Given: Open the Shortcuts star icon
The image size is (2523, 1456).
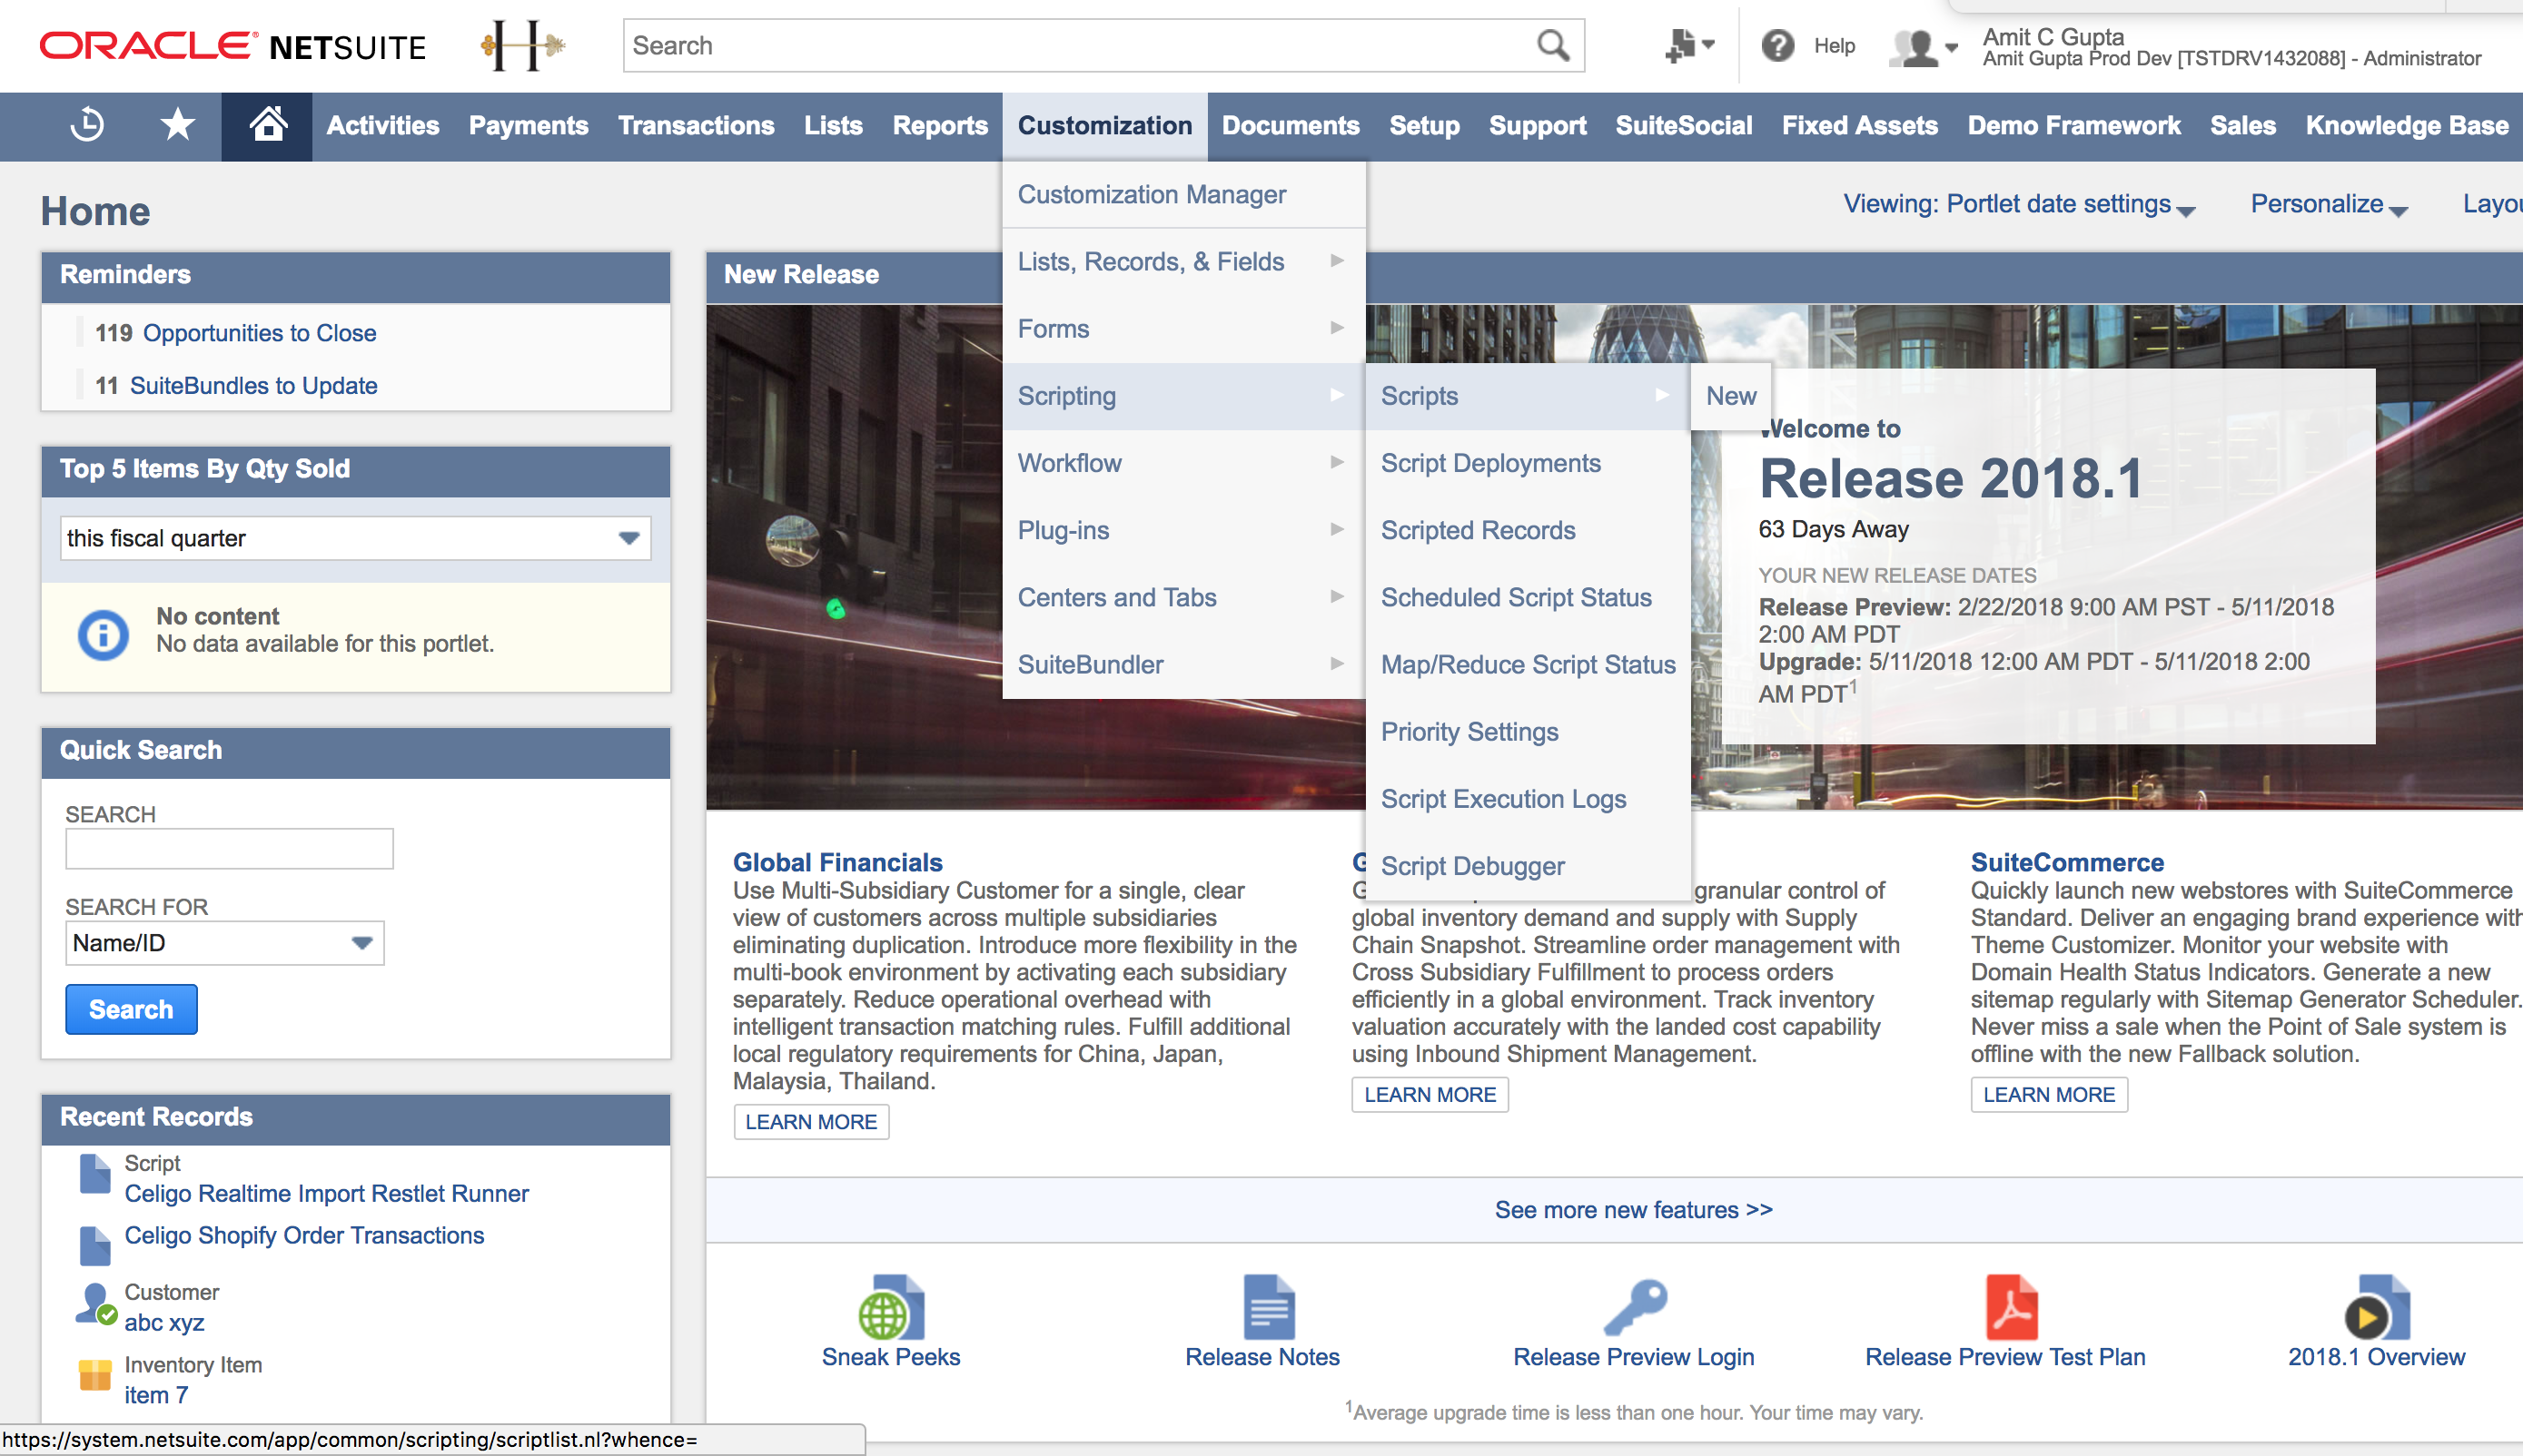Looking at the screenshot, I should 177,125.
